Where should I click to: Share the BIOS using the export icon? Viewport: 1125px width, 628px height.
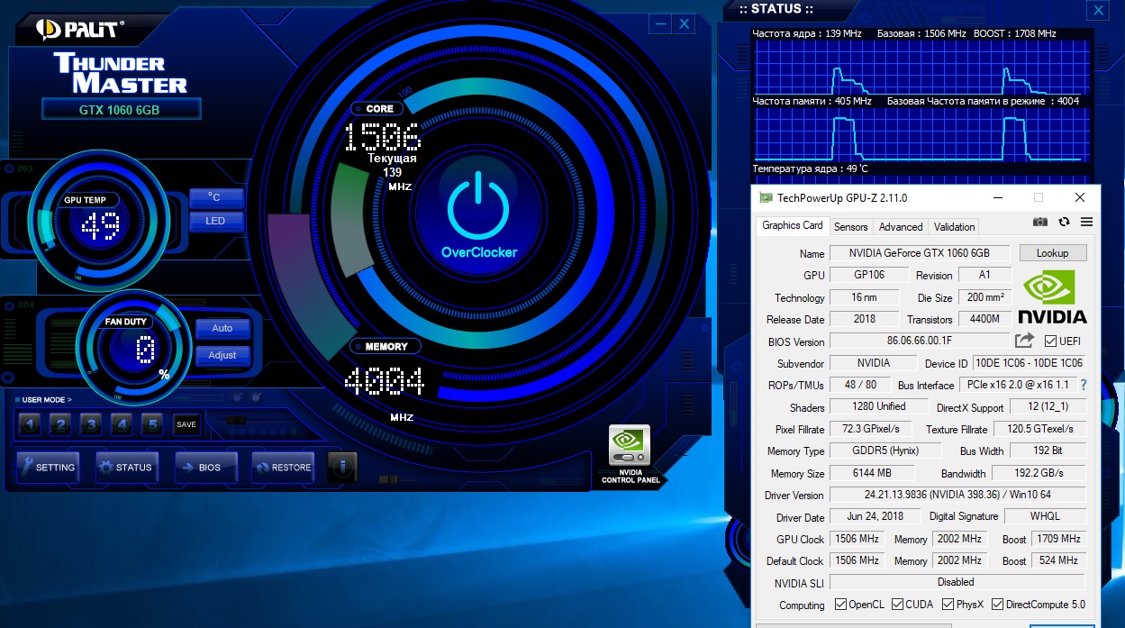(x=1024, y=341)
